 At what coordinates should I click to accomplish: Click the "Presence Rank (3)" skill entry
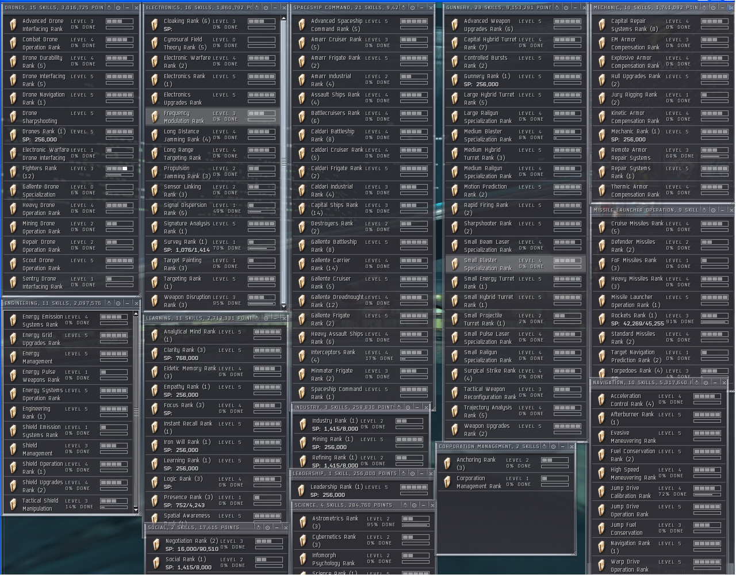tap(216, 501)
